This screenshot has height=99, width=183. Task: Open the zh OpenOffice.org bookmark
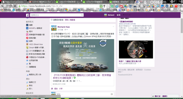(87, 10)
